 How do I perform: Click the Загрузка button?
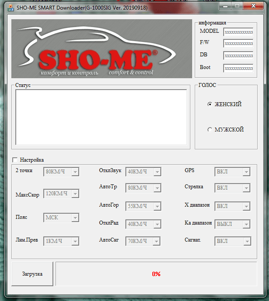tap(32, 274)
